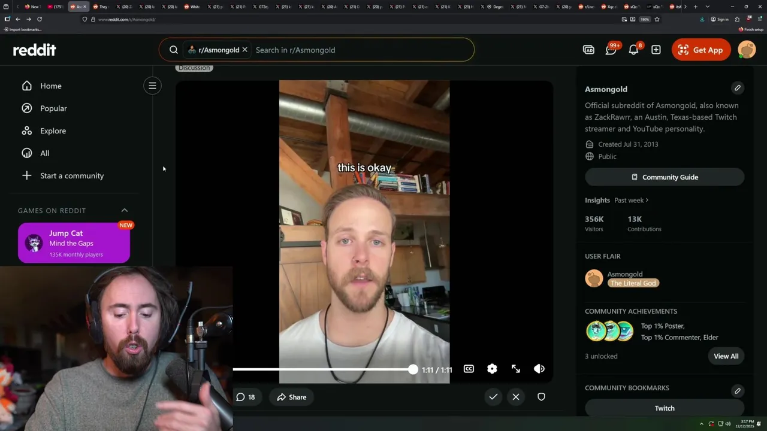Open the user avatar profile menu
Screen dimensions: 767x431
(x=747, y=50)
